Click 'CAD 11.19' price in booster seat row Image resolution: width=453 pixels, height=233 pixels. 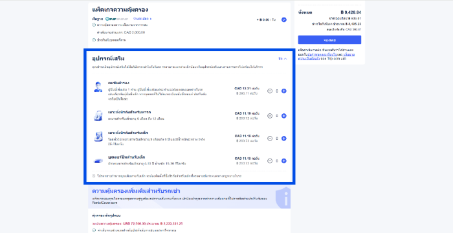[x=243, y=159]
